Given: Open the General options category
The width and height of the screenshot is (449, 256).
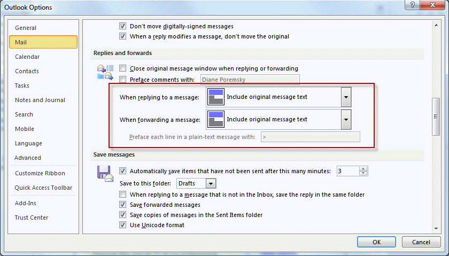Looking at the screenshot, I should [x=43, y=28].
